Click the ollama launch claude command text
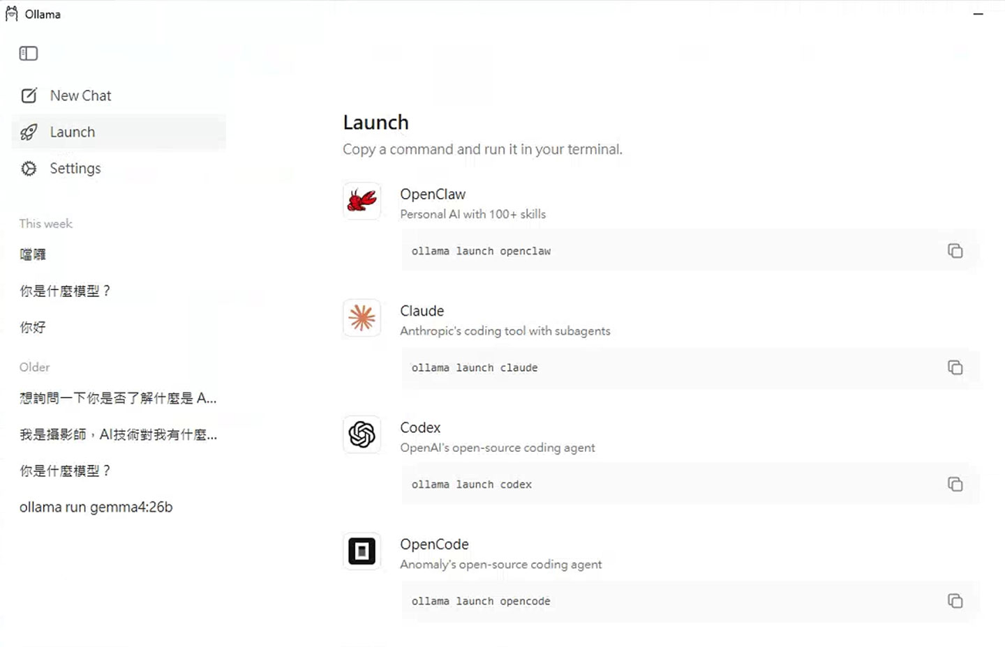 click(x=475, y=367)
